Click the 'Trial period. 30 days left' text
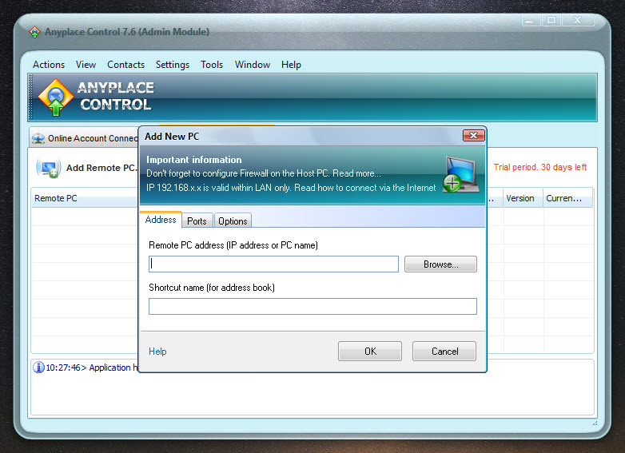This screenshot has width=625, height=453. point(540,167)
